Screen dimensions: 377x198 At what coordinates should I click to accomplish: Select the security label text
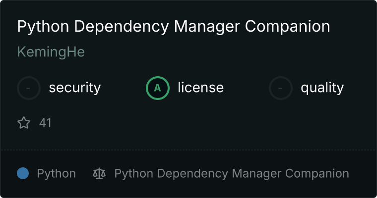[x=74, y=88]
